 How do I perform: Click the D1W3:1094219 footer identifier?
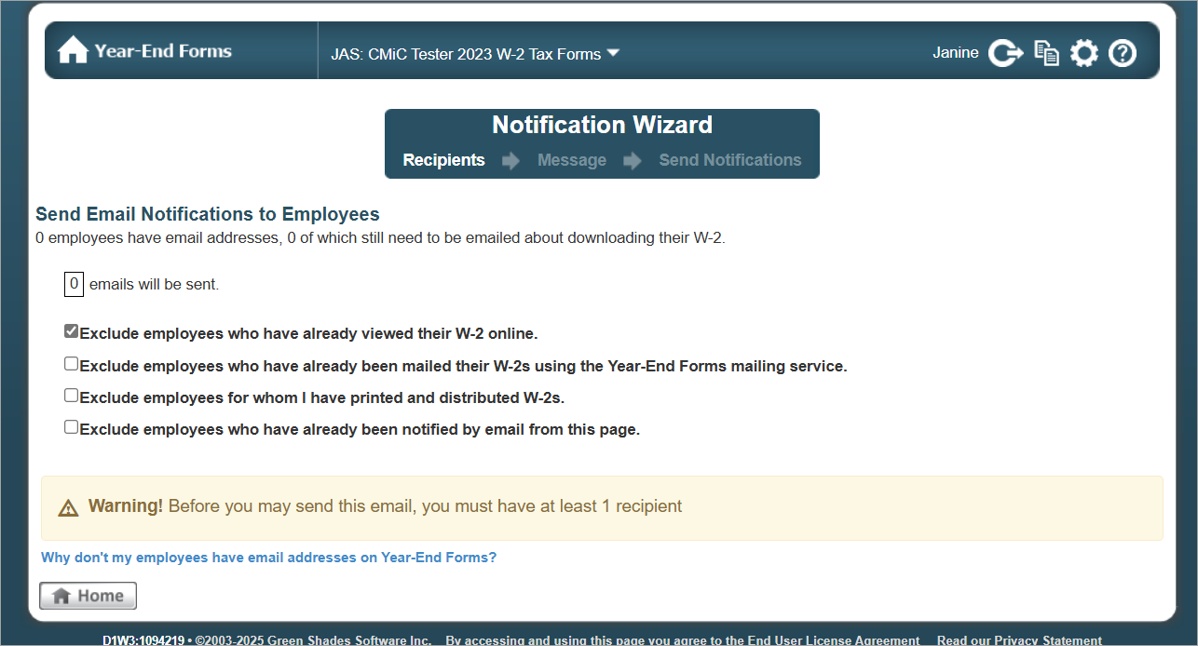(143, 640)
